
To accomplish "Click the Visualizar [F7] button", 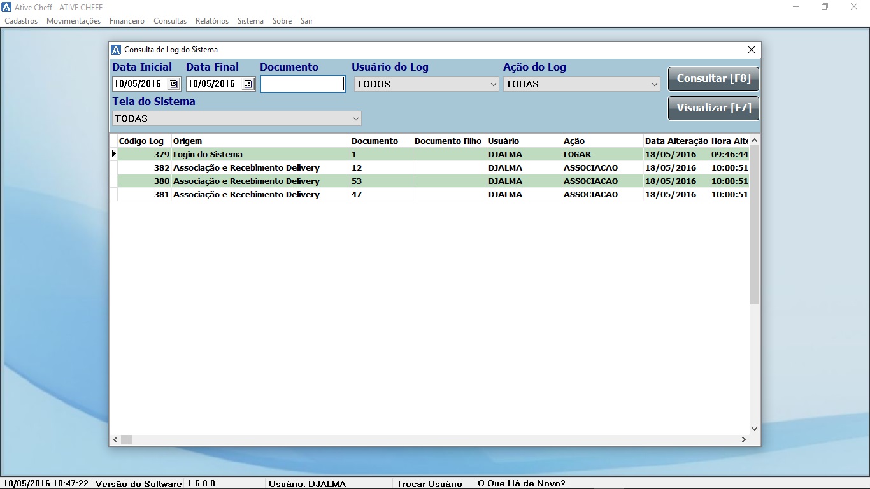I will tap(713, 108).
